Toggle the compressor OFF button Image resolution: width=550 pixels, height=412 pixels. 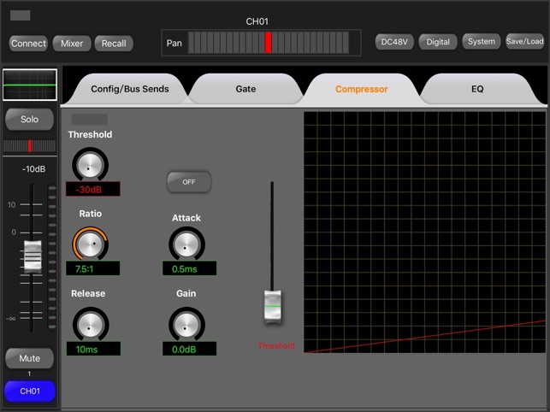[189, 182]
